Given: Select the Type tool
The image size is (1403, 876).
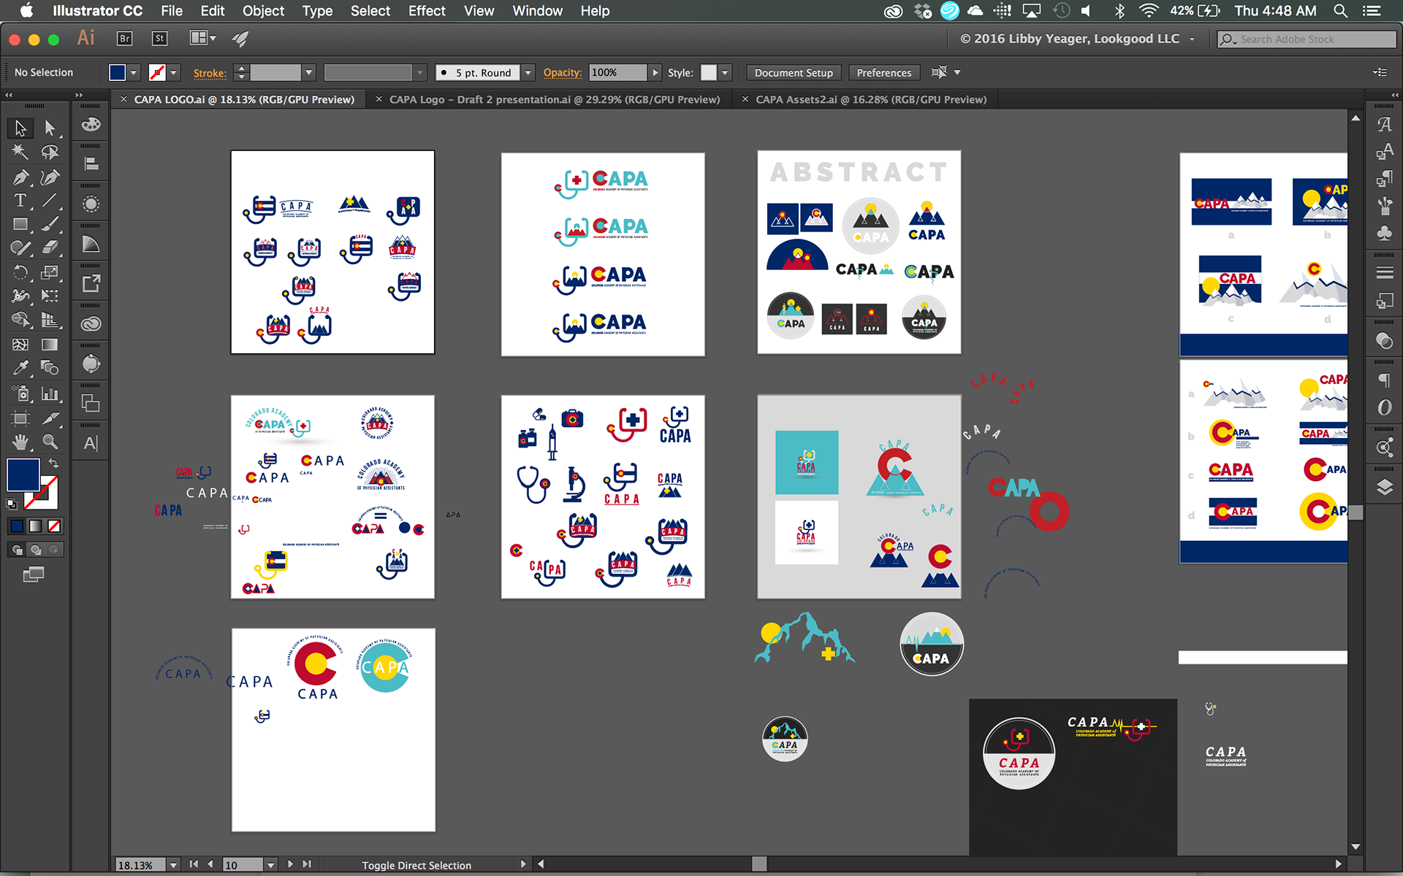Looking at the screenshot, I should pos(20,200).
